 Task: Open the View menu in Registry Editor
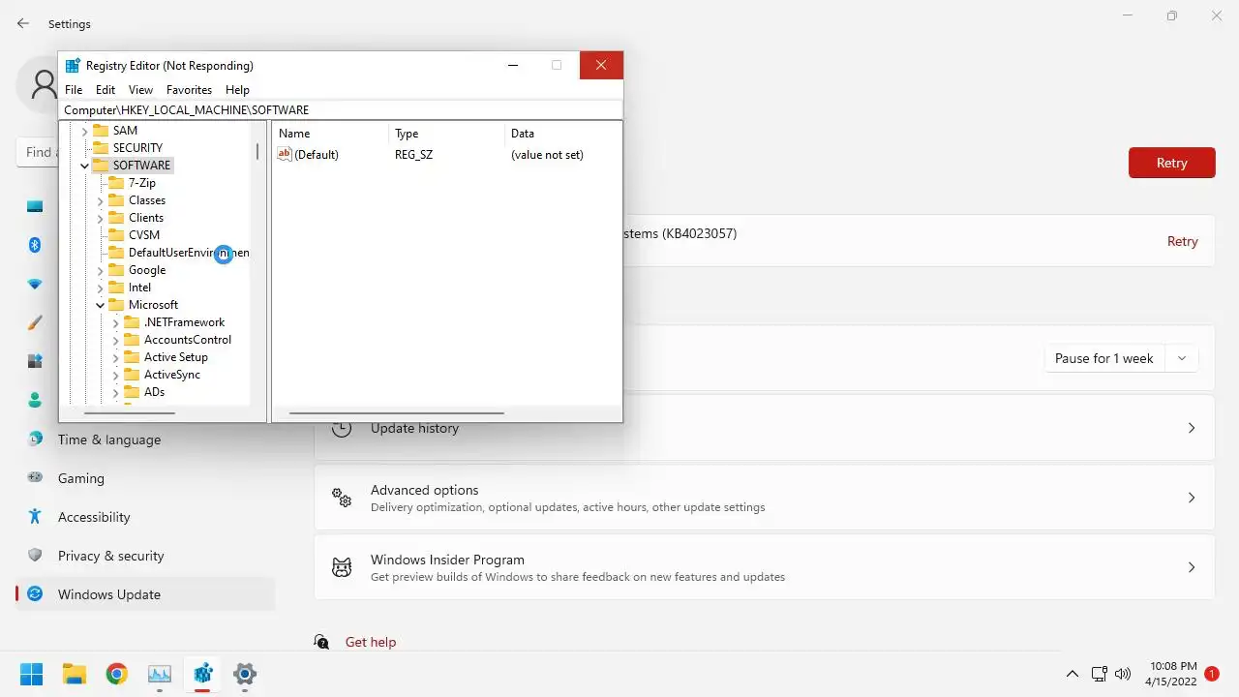(140, 89)
